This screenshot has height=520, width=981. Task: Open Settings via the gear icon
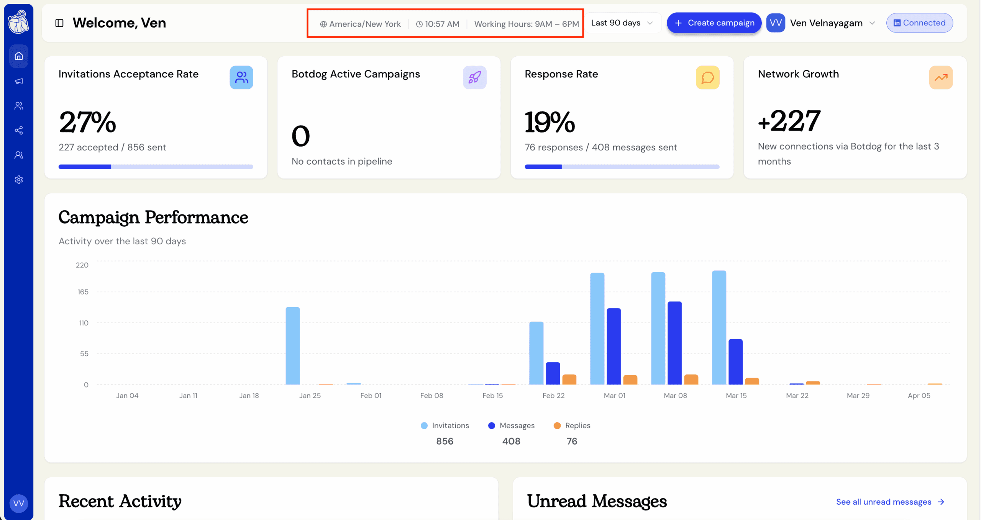coord(18,179)
